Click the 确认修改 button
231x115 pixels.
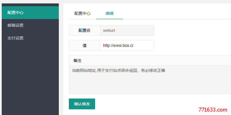(82, 104)
